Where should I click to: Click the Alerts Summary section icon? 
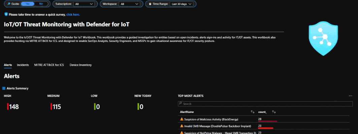[x=4, y=88]
